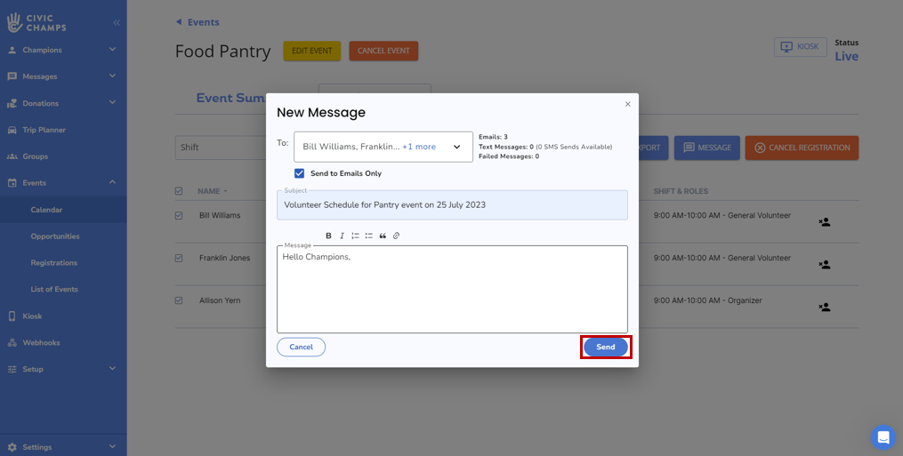The height and width of the screenshot is (456, 903).
Task: Click the Bold formatting icon
Action: 328,236
